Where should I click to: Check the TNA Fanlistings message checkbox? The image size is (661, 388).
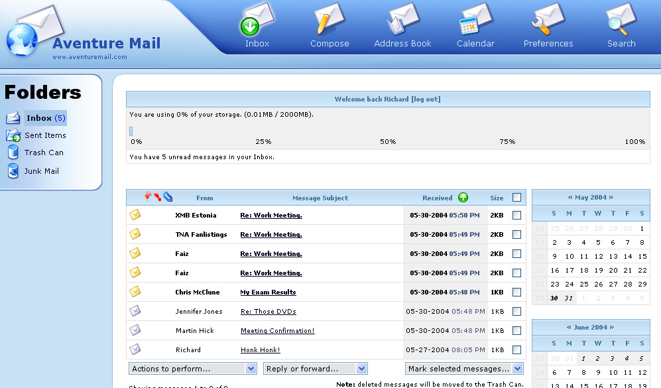516,235
